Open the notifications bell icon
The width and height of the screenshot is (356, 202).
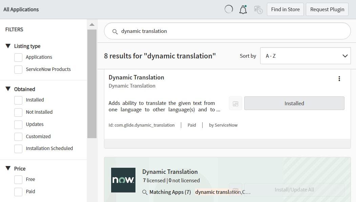point(243,10)
